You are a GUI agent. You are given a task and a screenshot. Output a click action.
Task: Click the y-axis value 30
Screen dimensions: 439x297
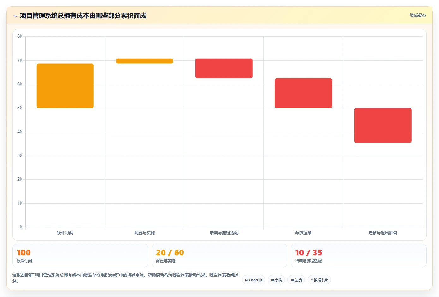coord(20,156)
